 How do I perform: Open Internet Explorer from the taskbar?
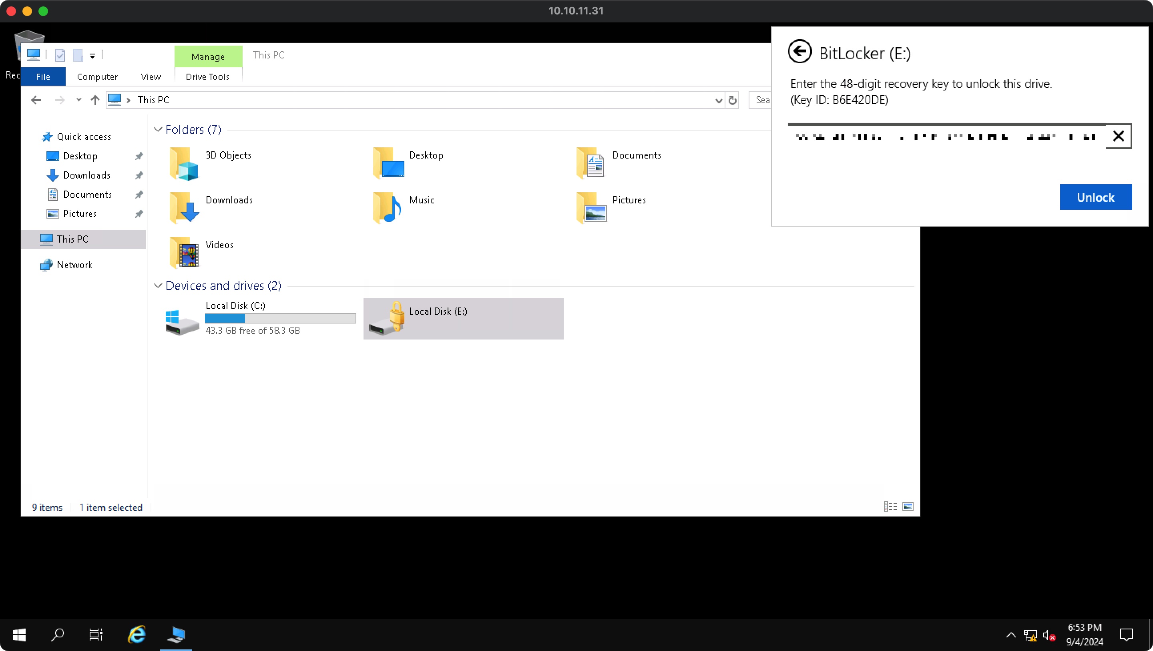(x=137, y=635)
